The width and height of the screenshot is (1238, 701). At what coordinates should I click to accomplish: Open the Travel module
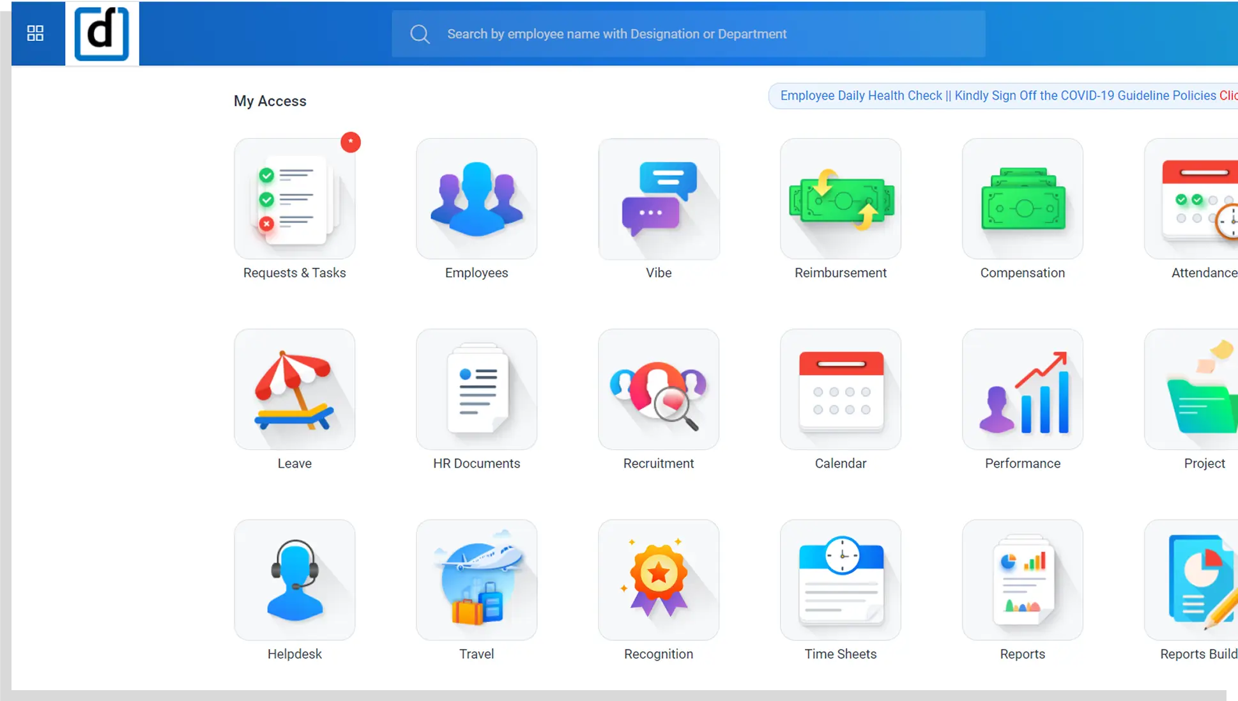[x=477, y=580]
